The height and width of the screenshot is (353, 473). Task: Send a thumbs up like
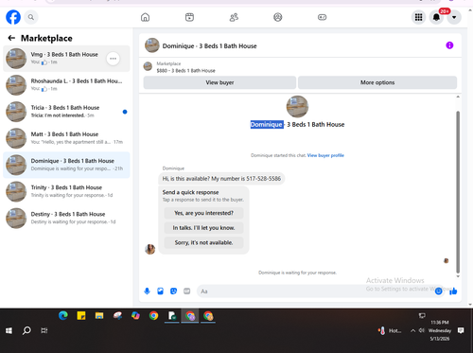453,291
